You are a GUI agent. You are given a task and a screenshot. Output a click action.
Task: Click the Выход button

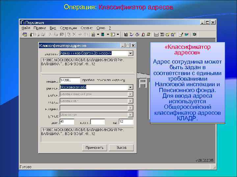coord(121,147)
